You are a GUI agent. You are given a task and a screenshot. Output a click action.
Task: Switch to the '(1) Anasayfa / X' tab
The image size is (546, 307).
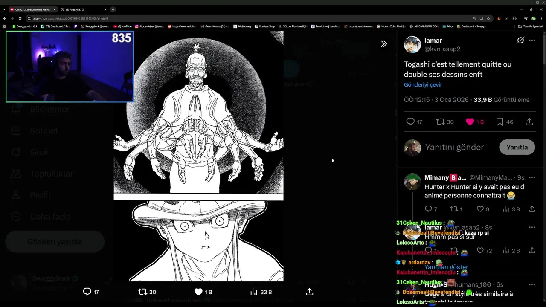[x=84, y=9]
